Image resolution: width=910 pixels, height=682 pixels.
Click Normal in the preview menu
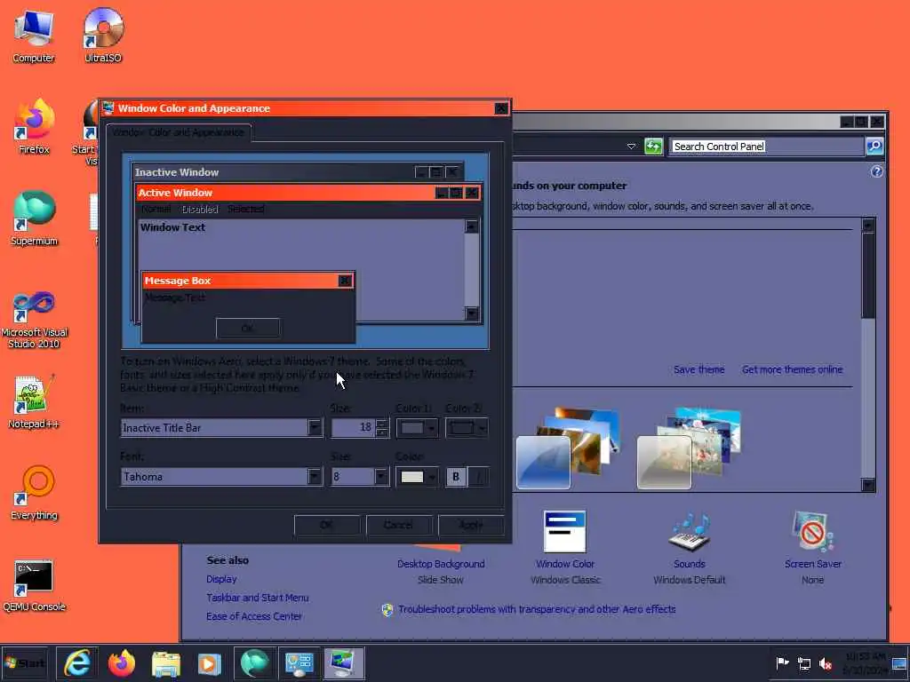[x=156, y=209]
